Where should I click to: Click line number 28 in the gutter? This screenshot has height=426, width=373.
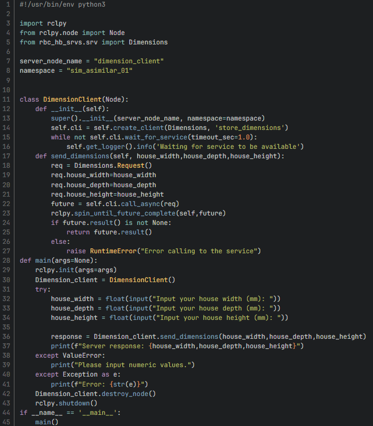[x=7, y=260]
